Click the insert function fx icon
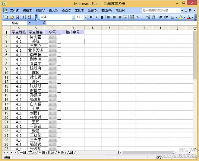Viewport: 199px width, 161px height. pyautogui.click(x=44, y=23)
